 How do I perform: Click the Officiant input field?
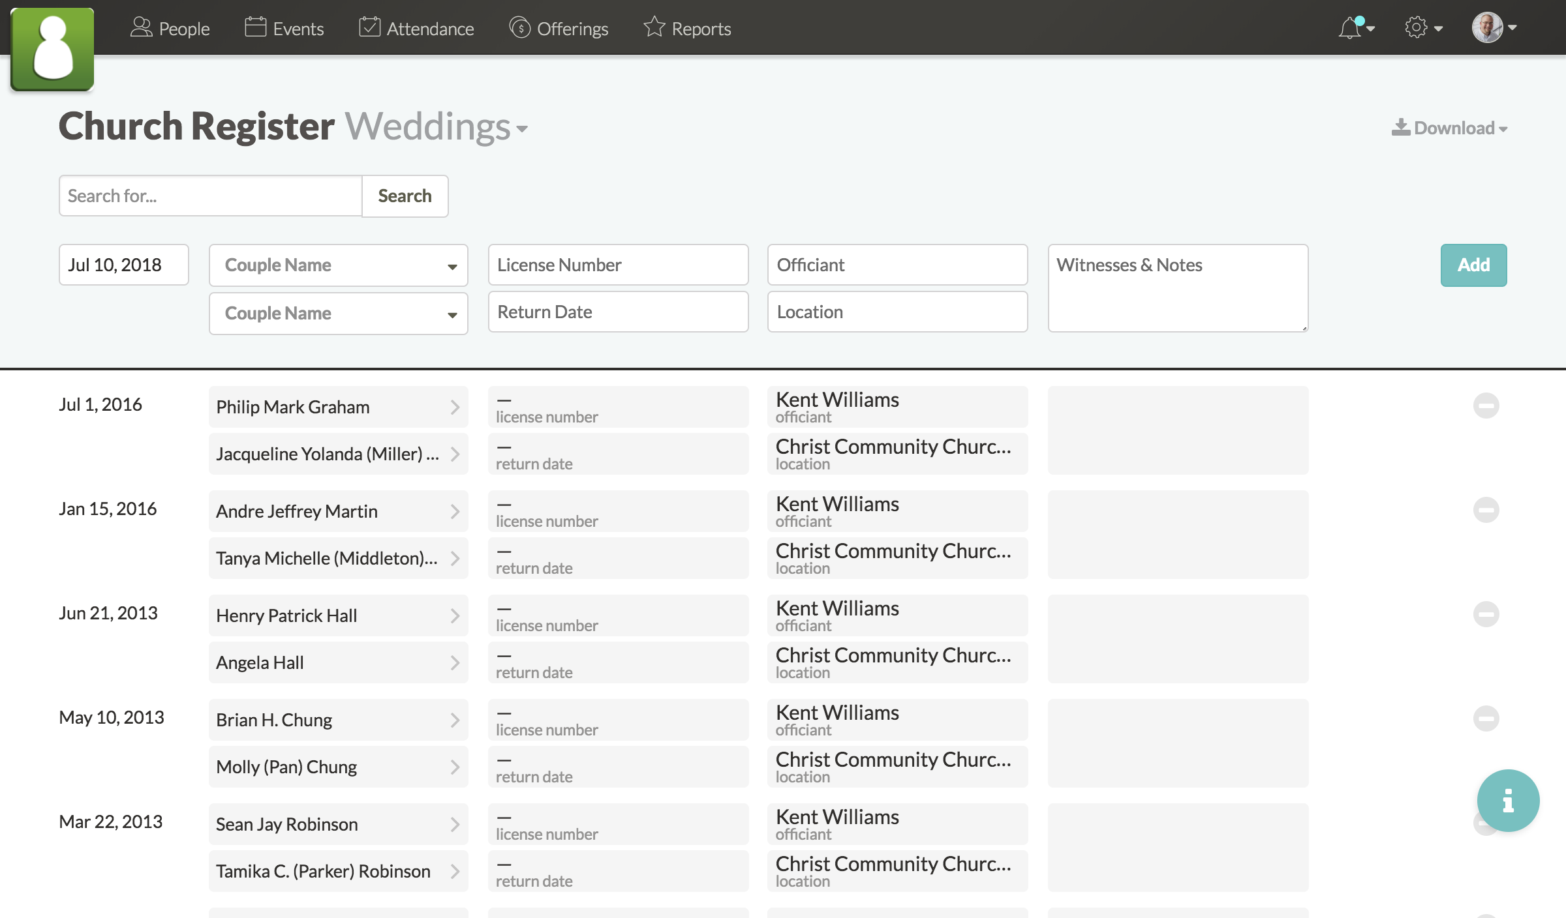[897, 265]
